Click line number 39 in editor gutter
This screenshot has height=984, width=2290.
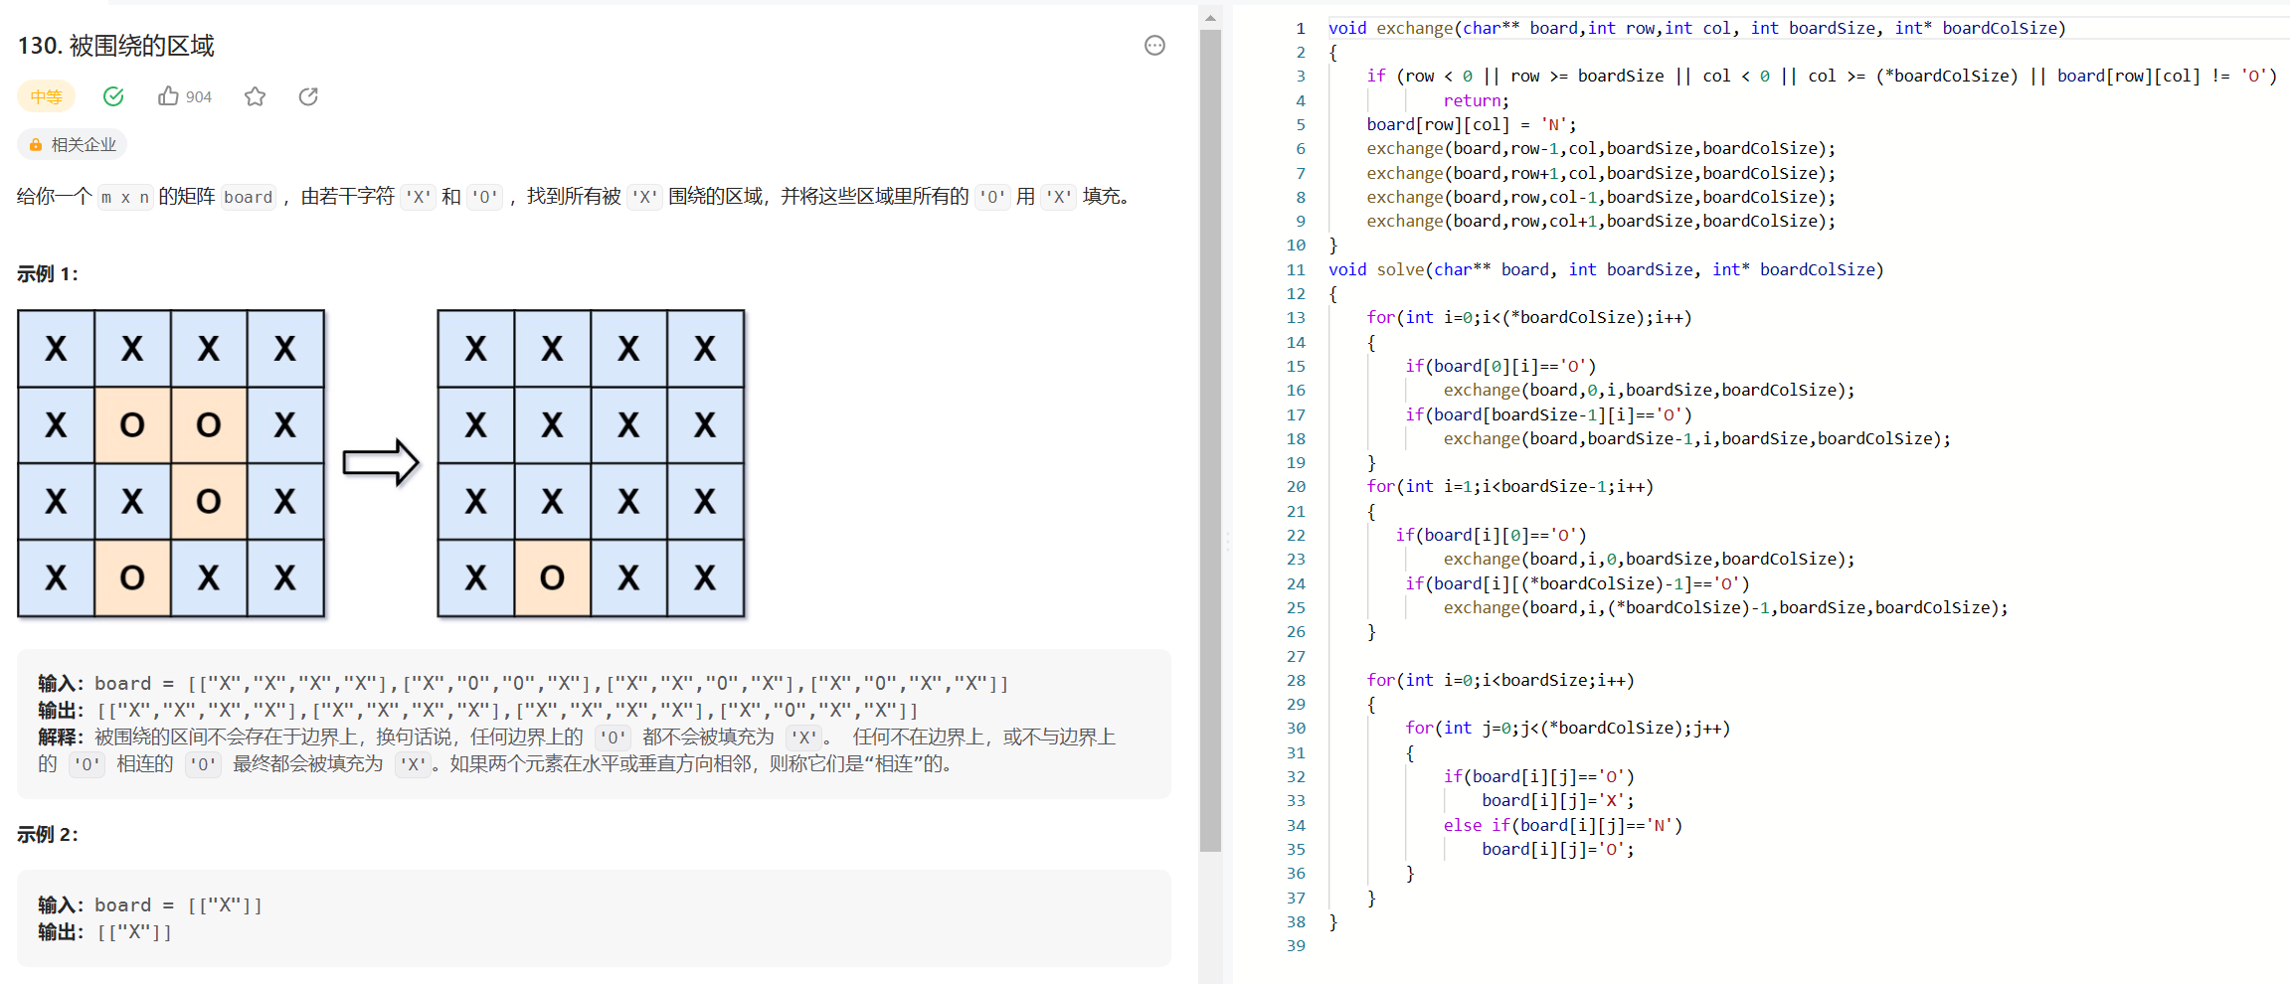pyautogui.click(x=1296, y=945)
